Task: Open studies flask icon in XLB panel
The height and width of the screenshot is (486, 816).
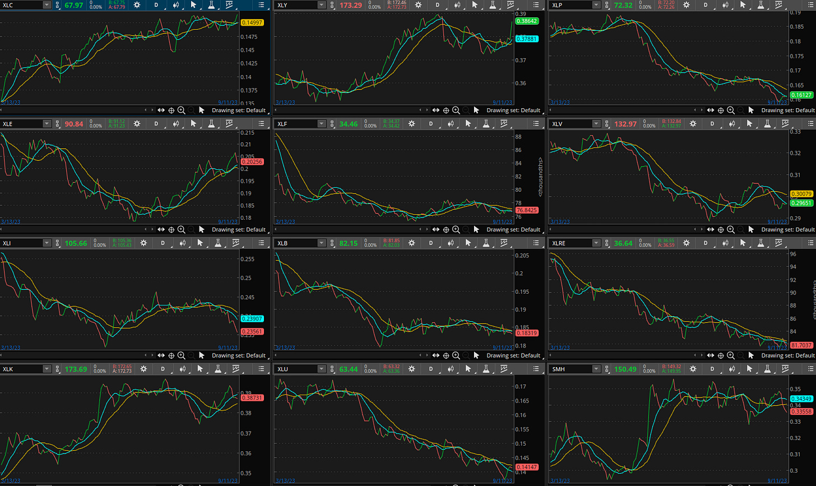Action: [x=486, y=243]
